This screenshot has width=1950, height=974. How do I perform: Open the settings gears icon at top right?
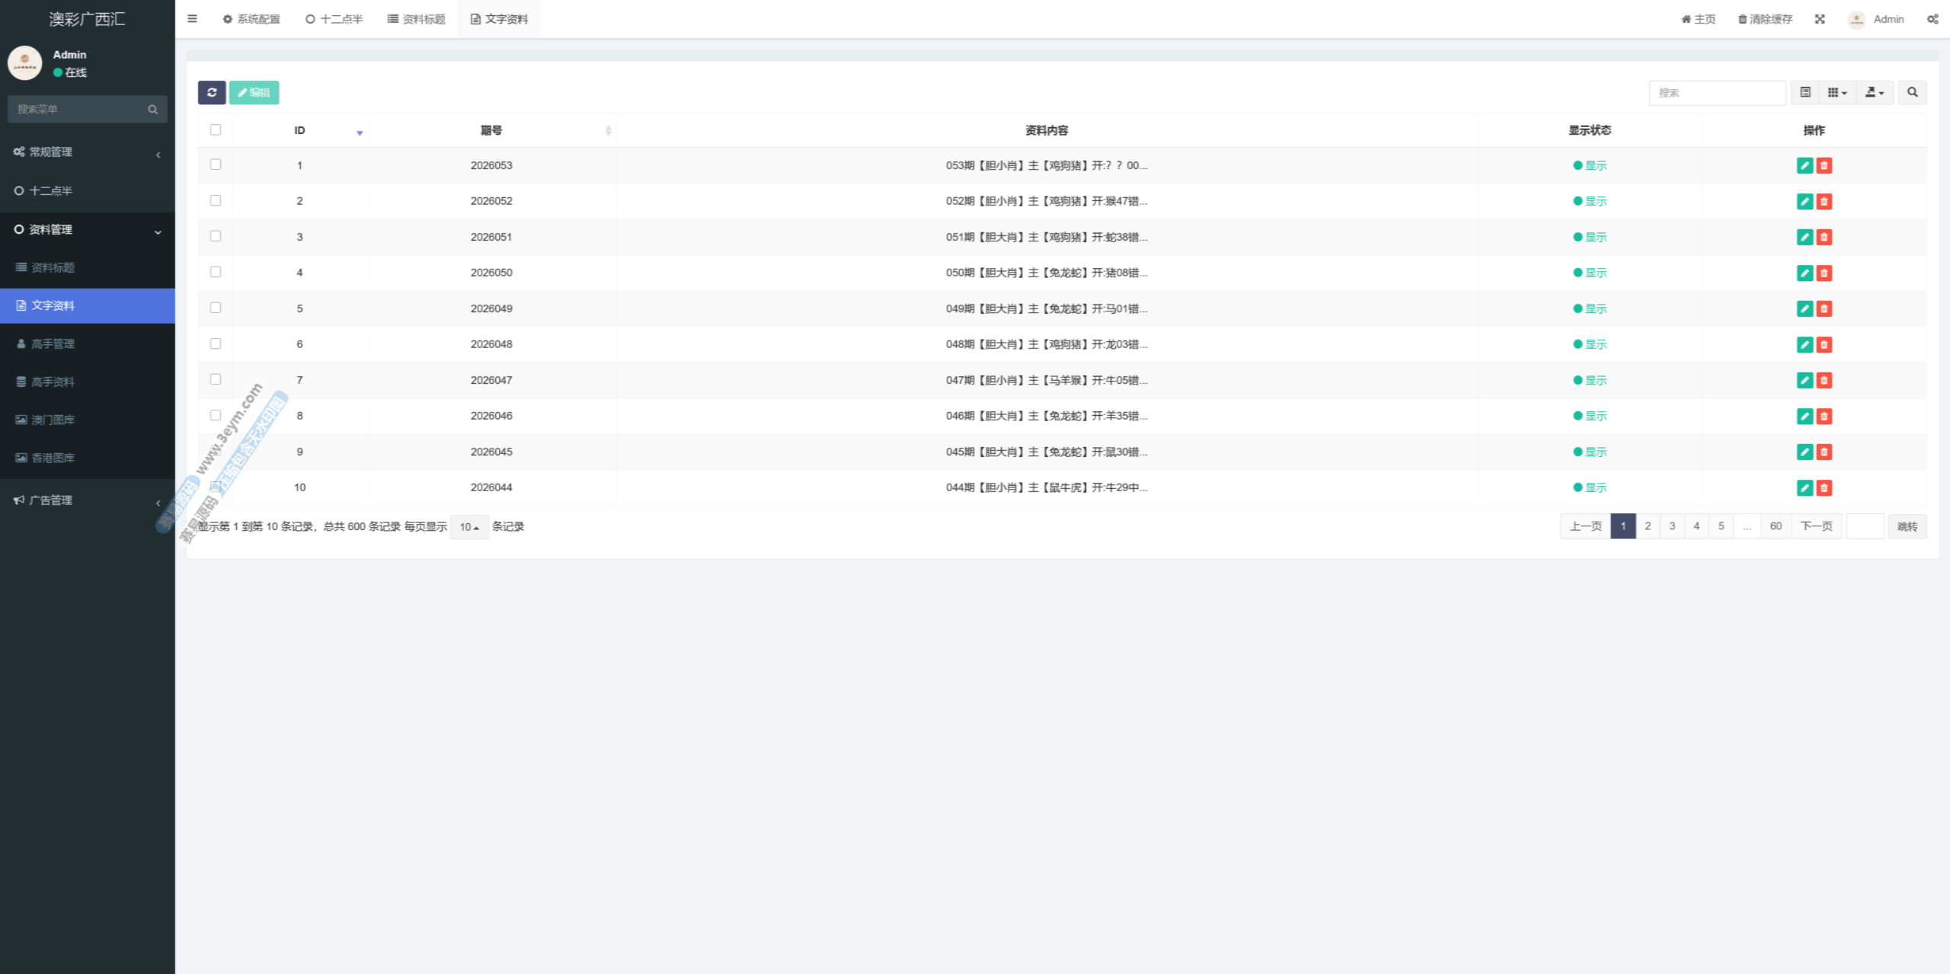coord(1932,19)
